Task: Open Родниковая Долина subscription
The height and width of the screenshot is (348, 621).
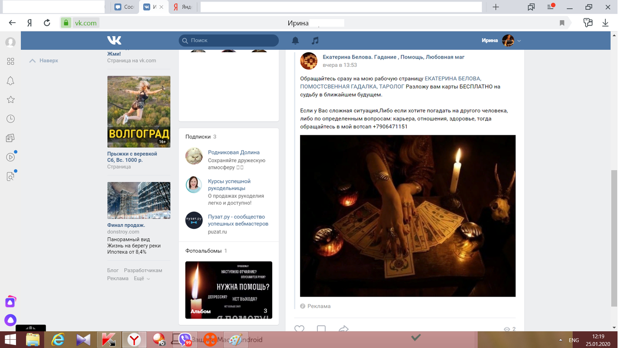Action: [x=234, y=152]
